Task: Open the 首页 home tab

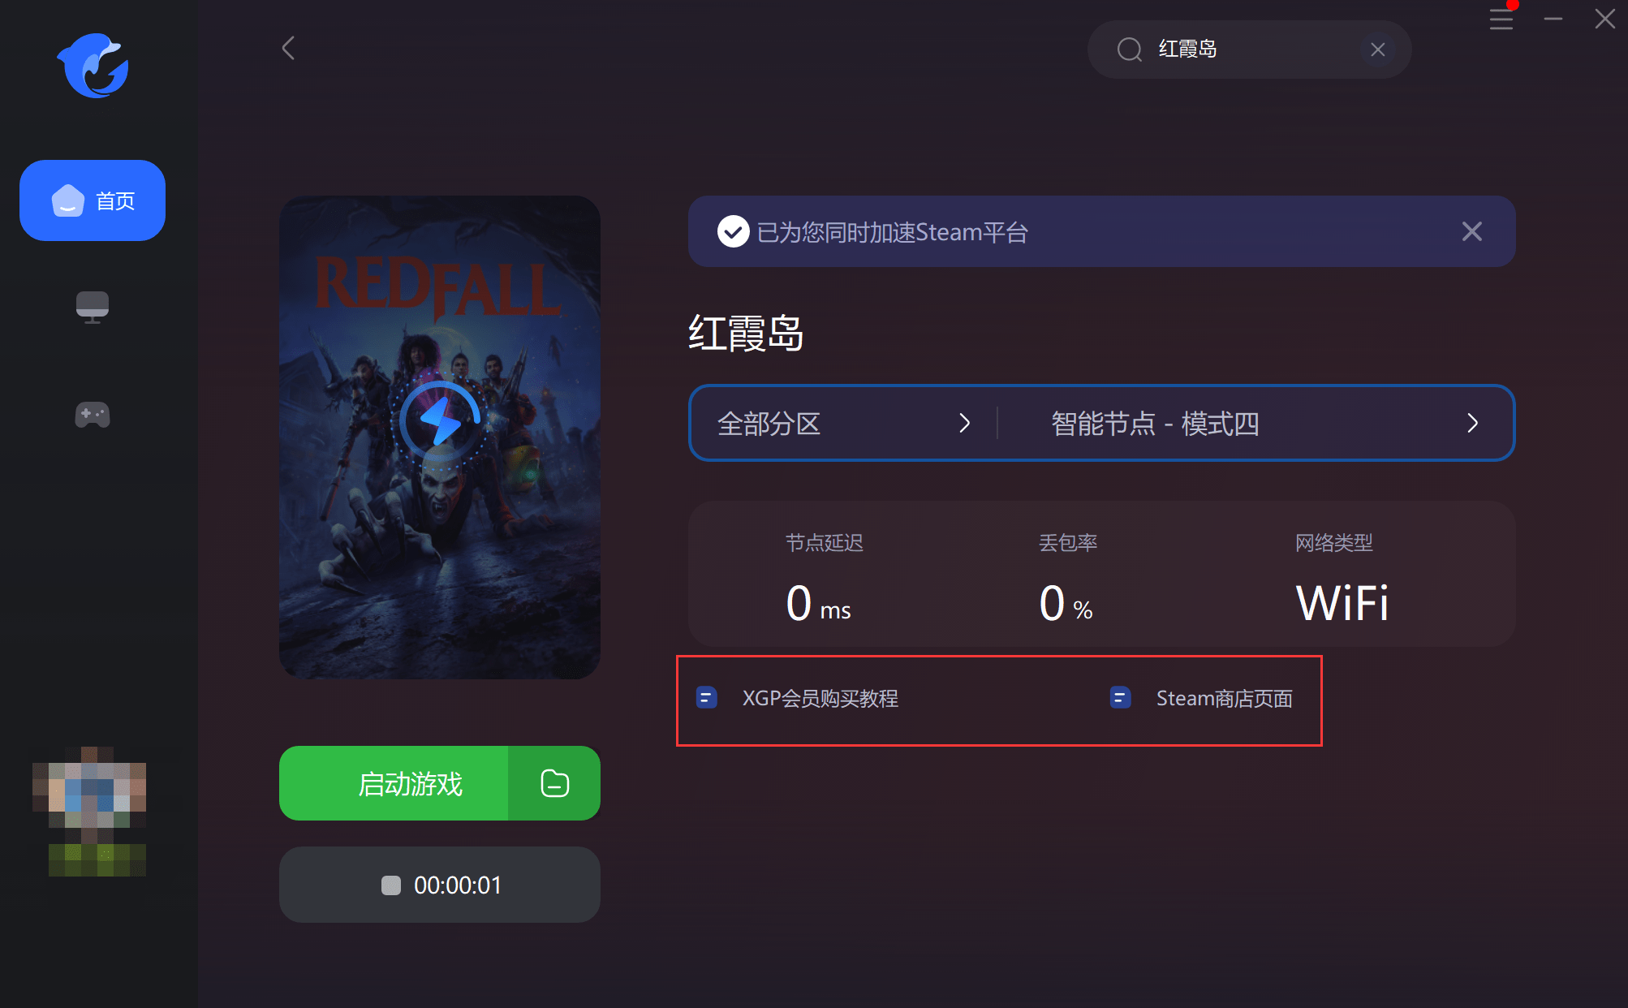Action: (x=93, y=200)
